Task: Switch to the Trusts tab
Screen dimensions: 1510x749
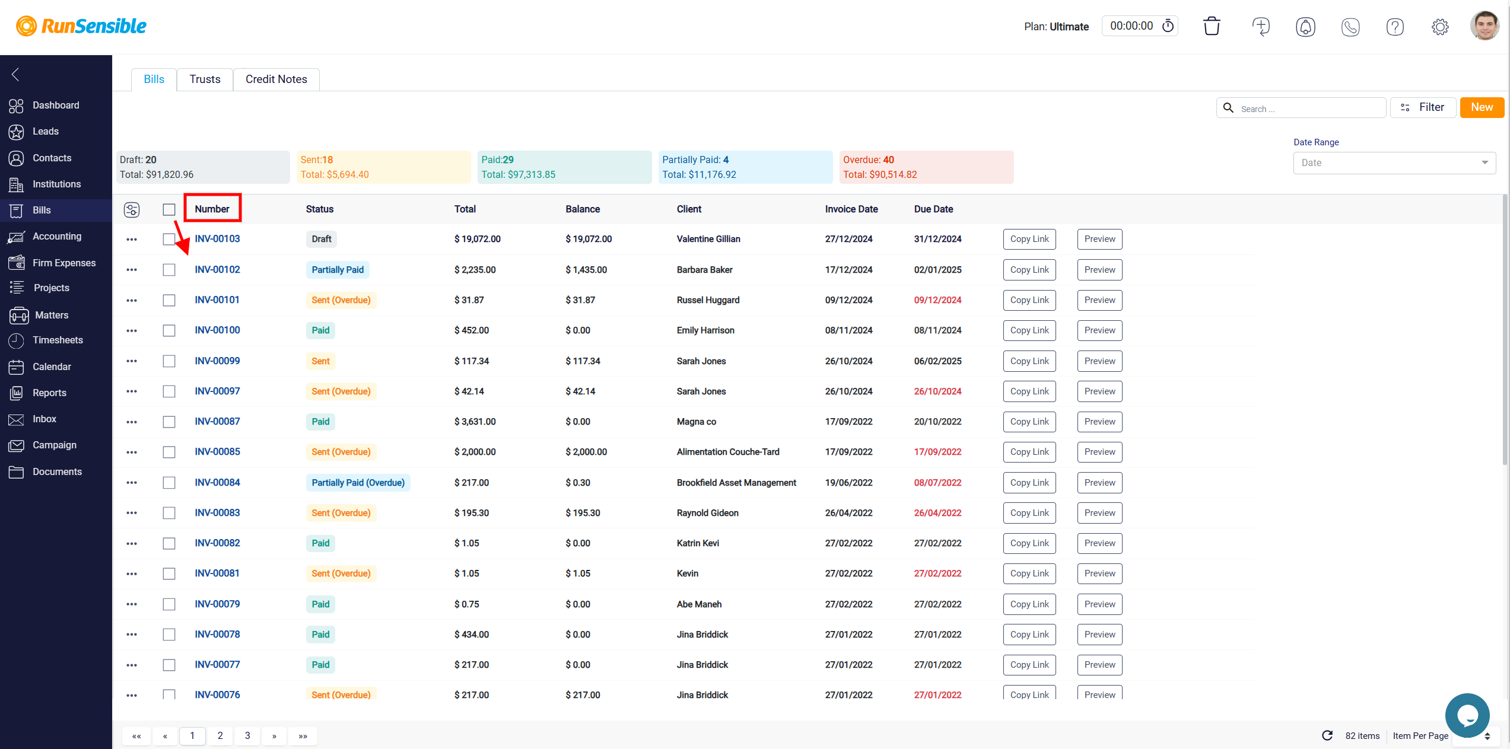Action: tap(204, 79)
